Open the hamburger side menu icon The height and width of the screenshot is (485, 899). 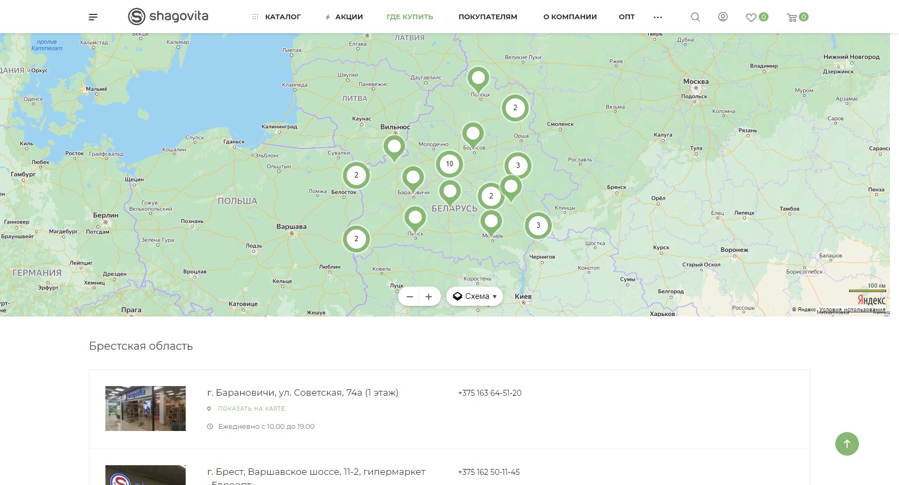(x=93, y=17)
